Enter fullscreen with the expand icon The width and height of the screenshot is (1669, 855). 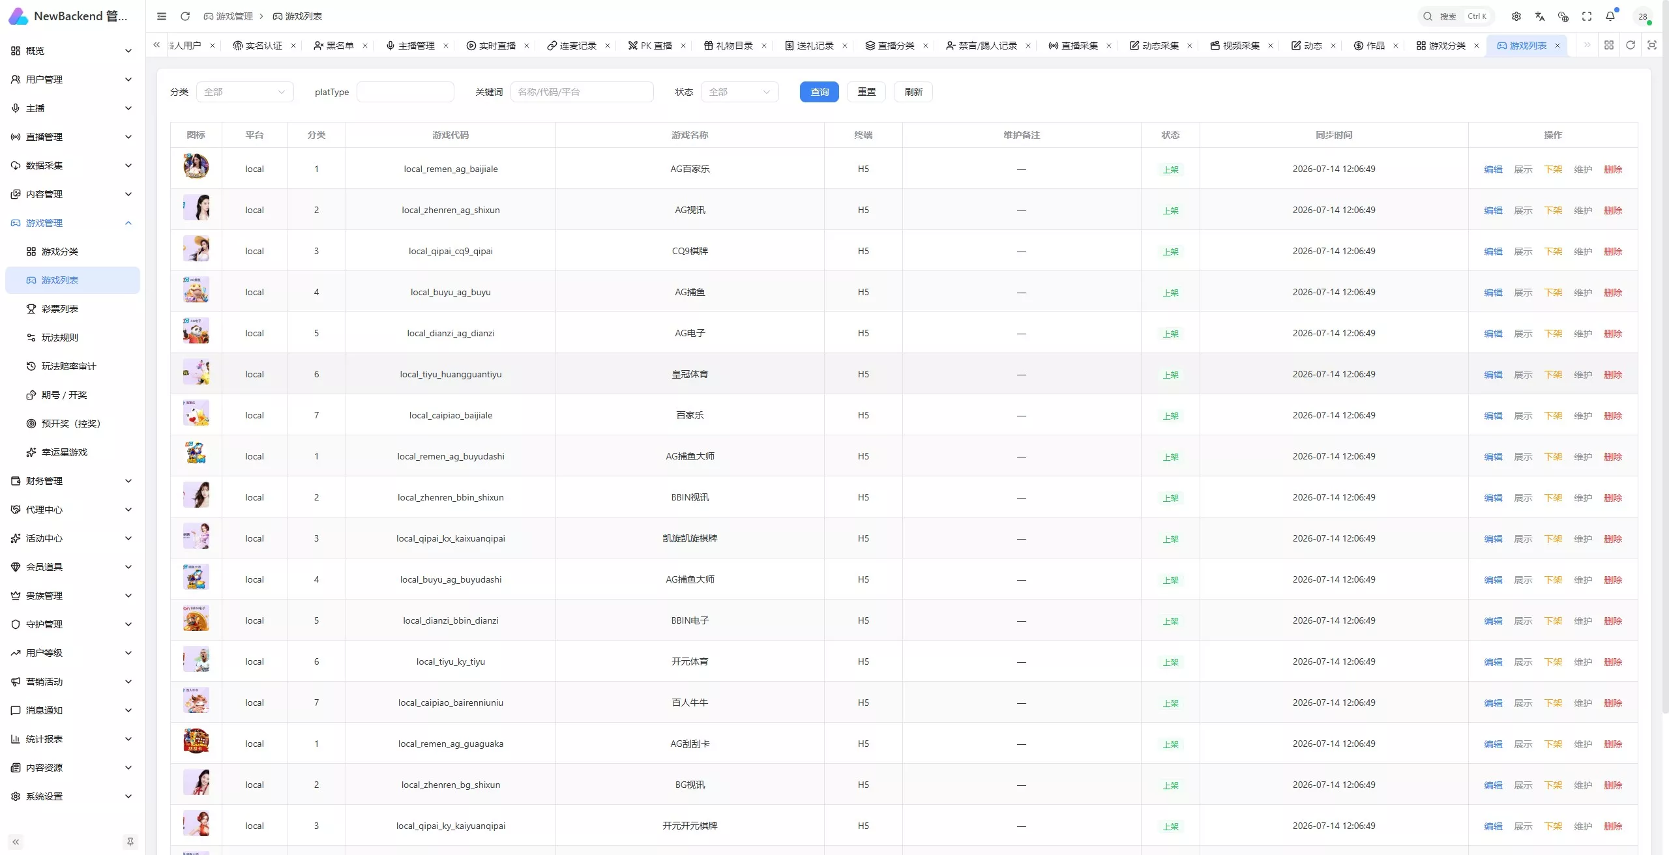point(1587,16)
